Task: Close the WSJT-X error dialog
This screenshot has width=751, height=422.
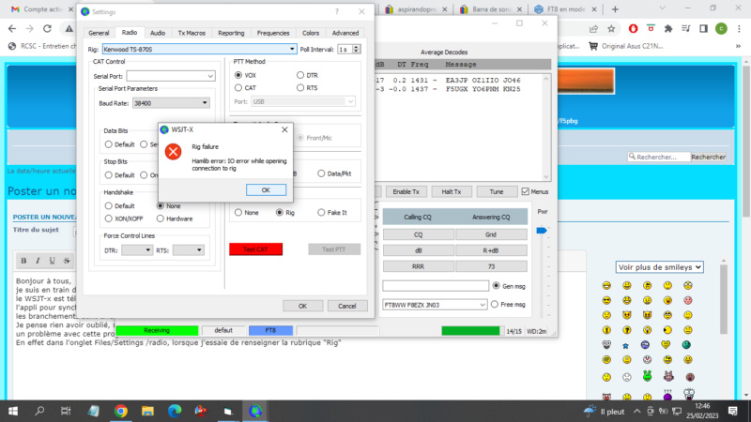Action: coord(284,129)
